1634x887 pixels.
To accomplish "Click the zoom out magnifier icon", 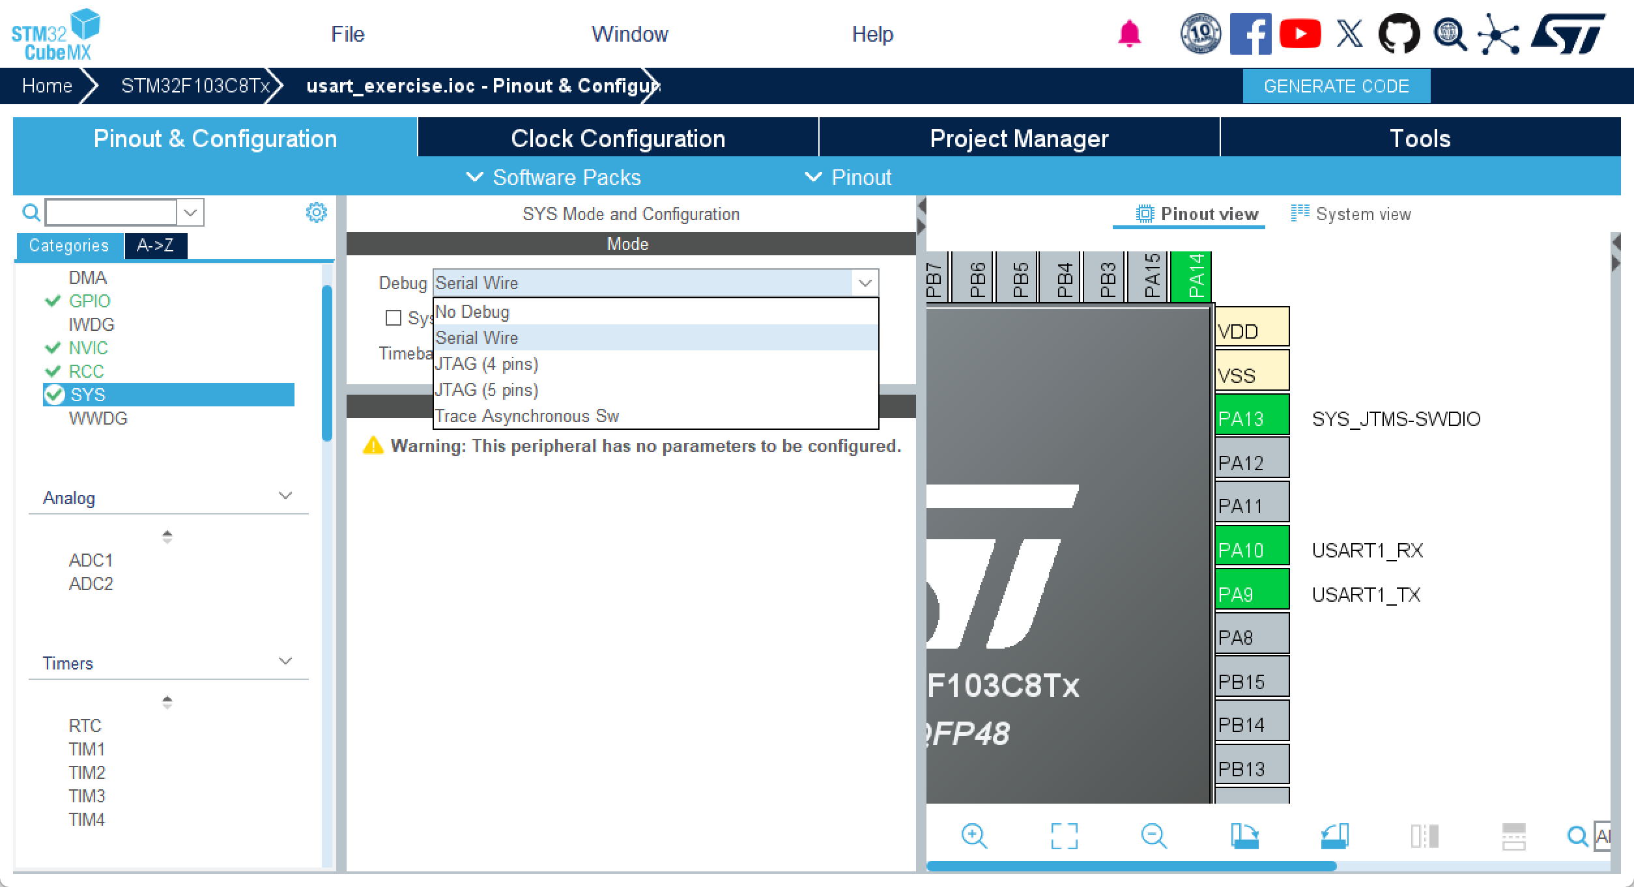I will click(x=1154, y=836).
